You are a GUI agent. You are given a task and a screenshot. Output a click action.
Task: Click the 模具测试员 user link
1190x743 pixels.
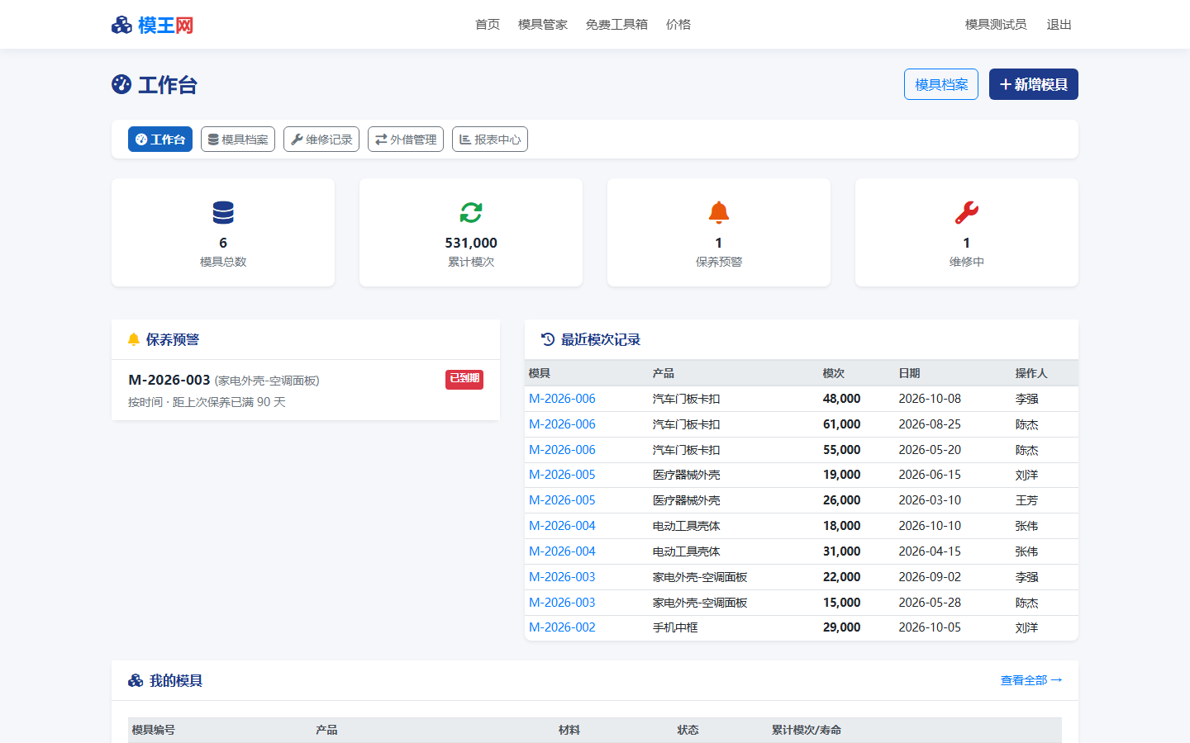coord(996,25)
